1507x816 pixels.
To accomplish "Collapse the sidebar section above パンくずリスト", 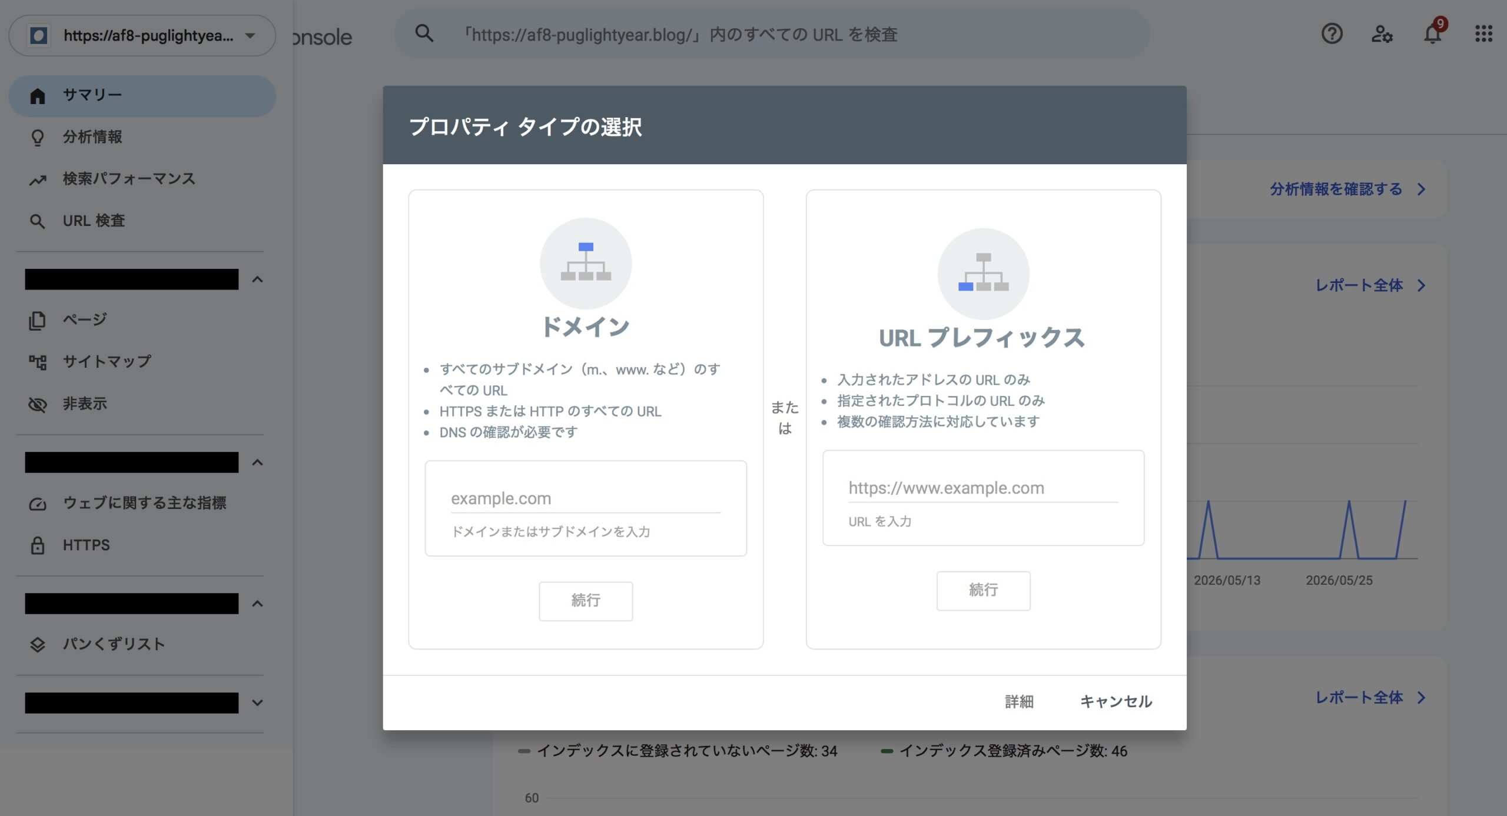I will [257, 604].
